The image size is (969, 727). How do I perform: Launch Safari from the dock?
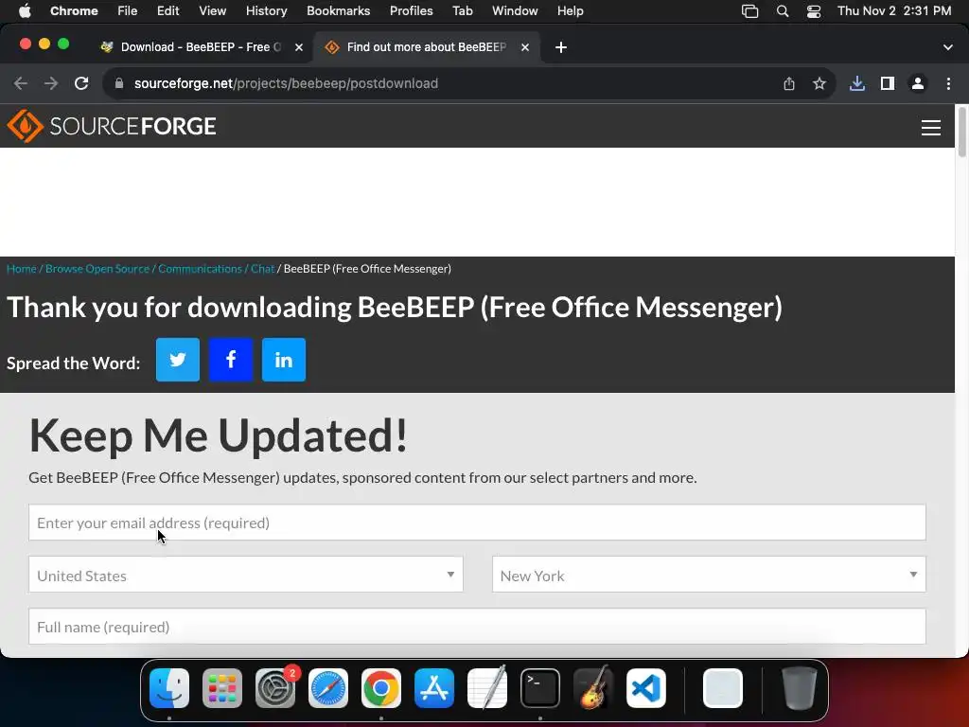click(x=328, y=688)
